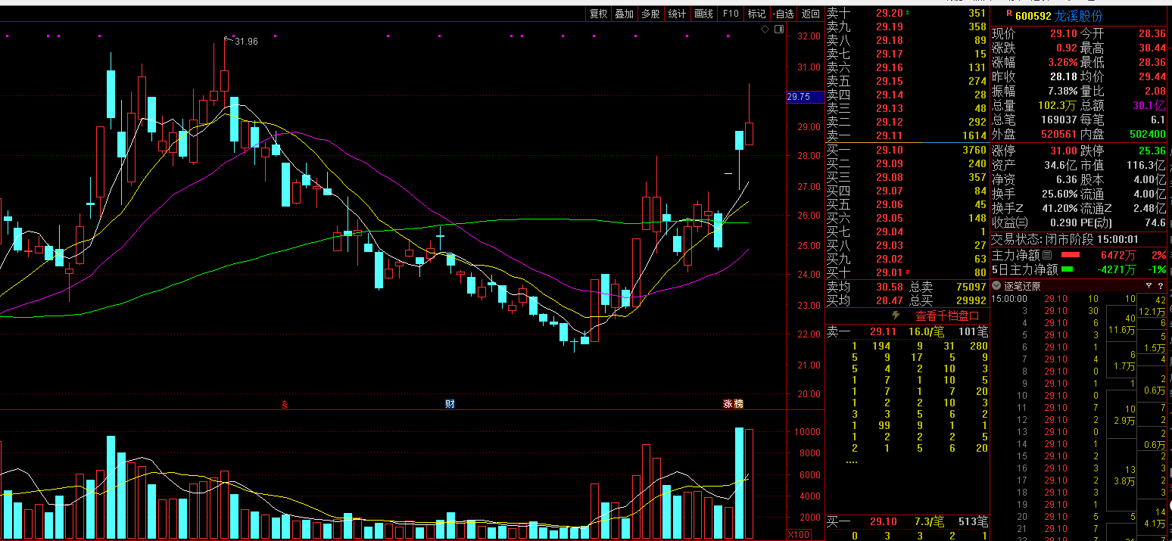Image resolution: width=1172 pixels, height=541 pixels.
Task: Click the 市值 116.3亿 value
Action: click(1146, 165)
